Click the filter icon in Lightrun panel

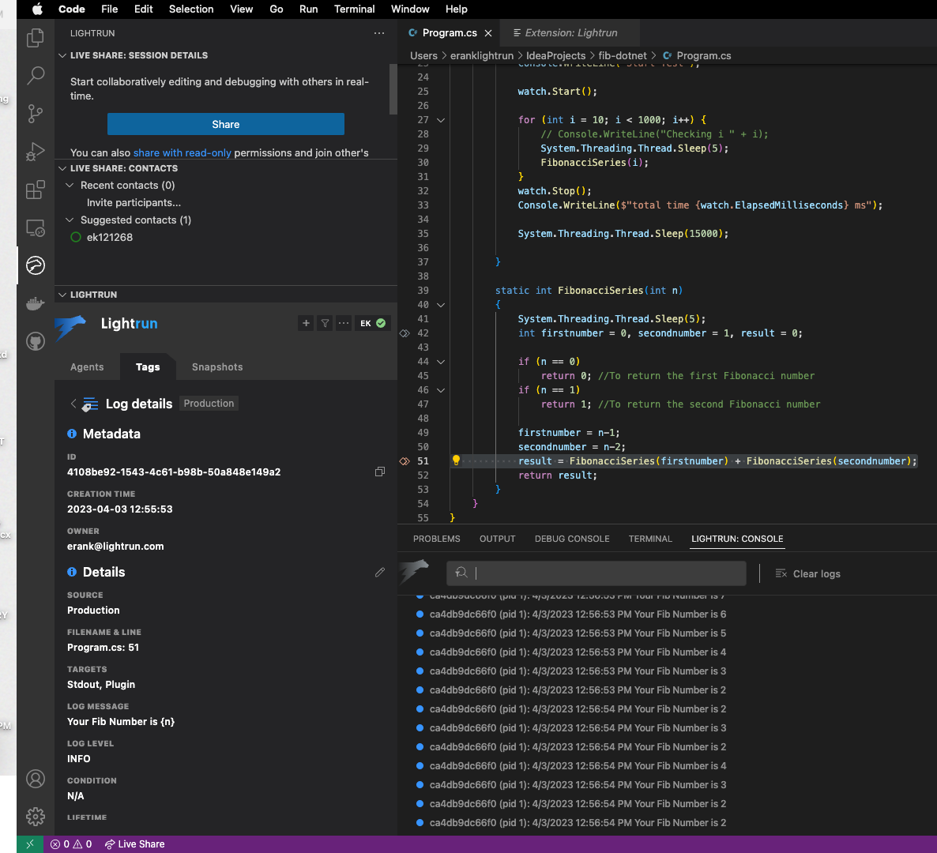tap(325, 323)
